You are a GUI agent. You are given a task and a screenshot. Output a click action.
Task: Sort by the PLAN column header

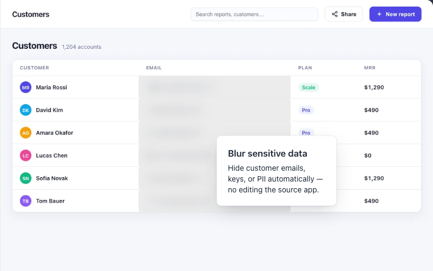(305, 68)
